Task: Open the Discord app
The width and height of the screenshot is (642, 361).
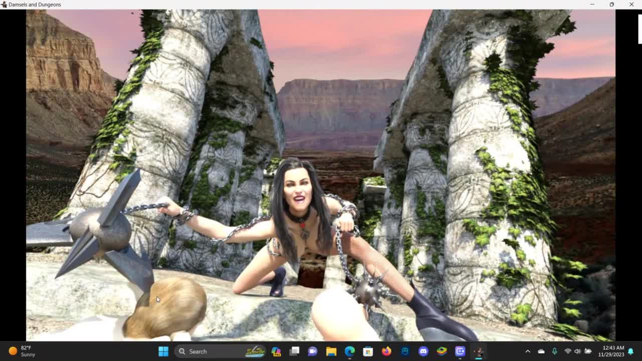Action: (x=423, y=351)
